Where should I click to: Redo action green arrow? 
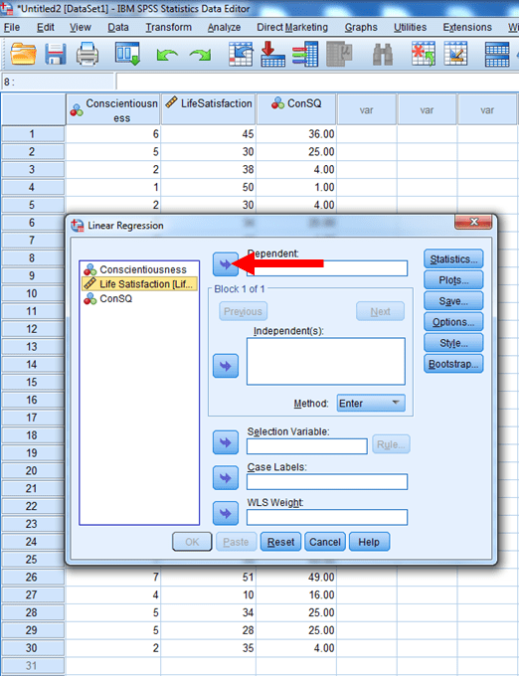(x=200, y=56)
